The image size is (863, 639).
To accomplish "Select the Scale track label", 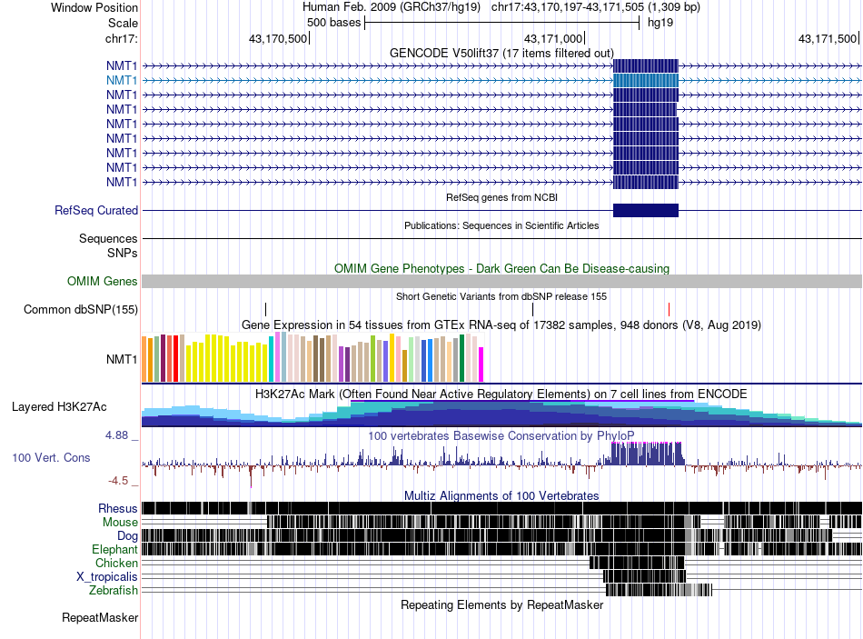I will 123,23.
